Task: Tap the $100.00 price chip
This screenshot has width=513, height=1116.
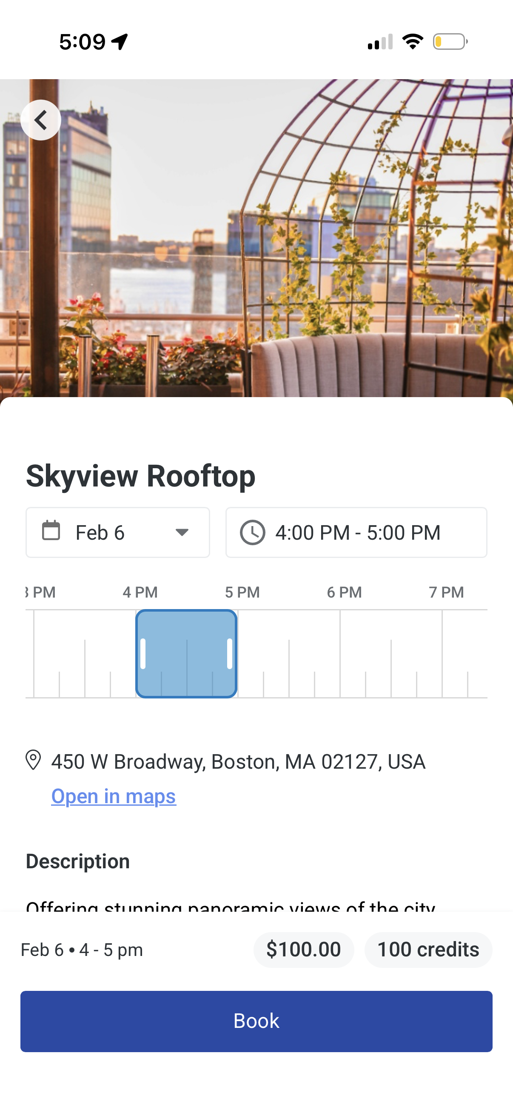Action: tap(303, 950)
